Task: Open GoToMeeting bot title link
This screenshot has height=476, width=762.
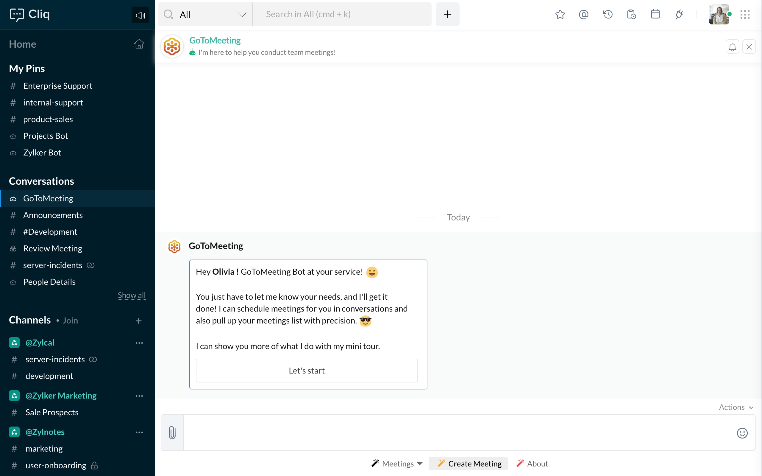Action: (215, 40)
